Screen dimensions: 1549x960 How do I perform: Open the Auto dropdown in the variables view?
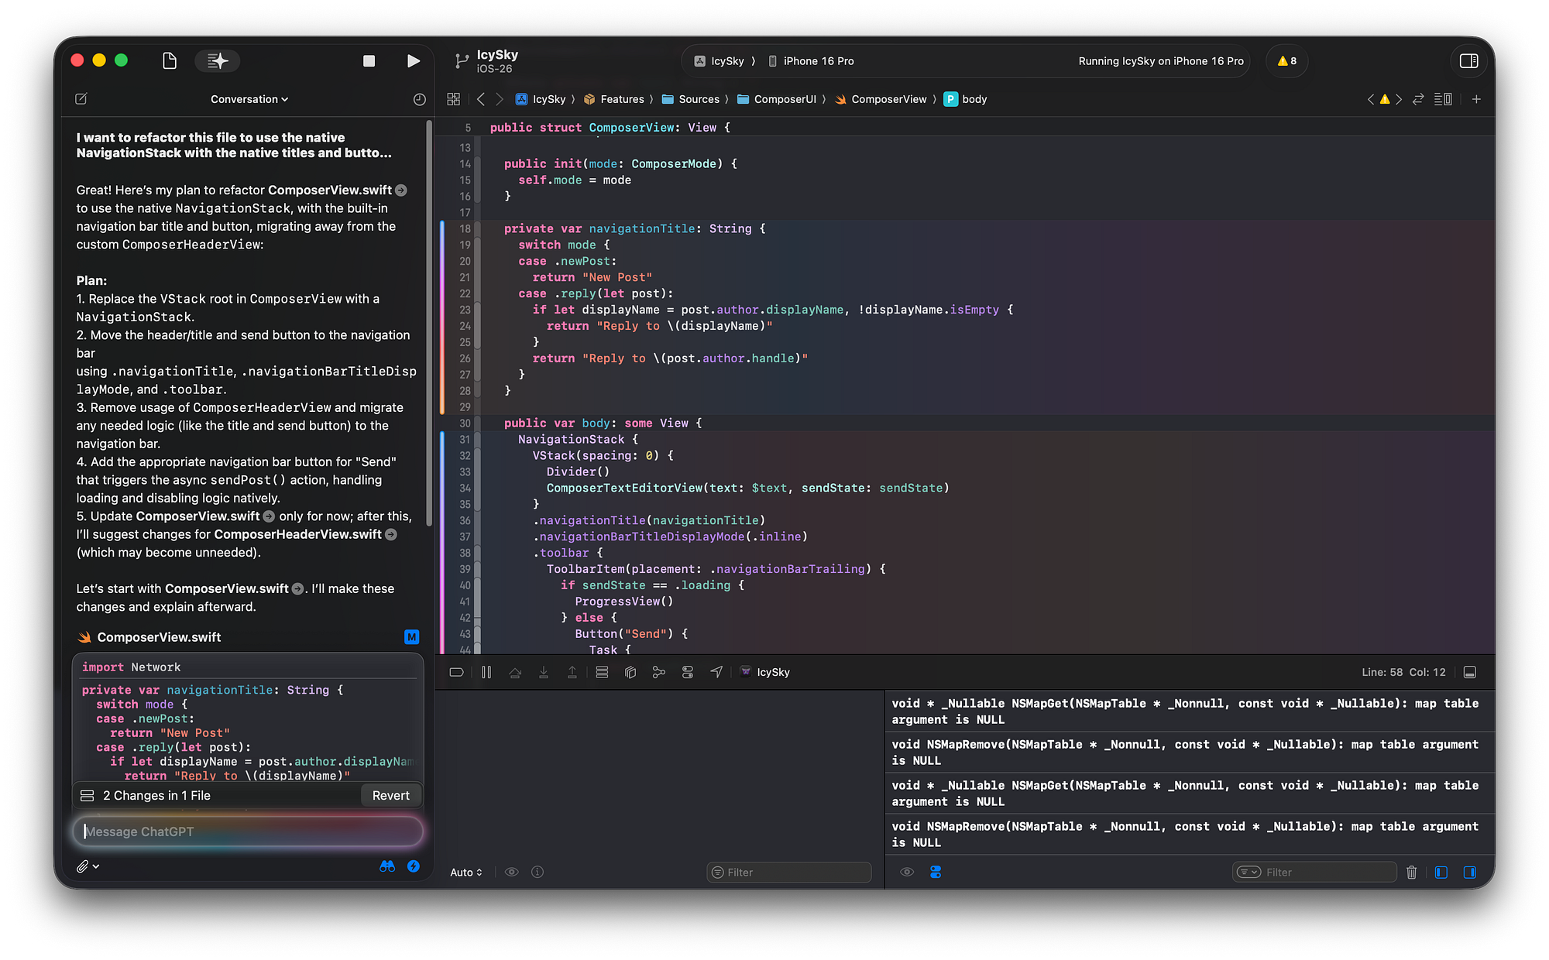(465, 872)
